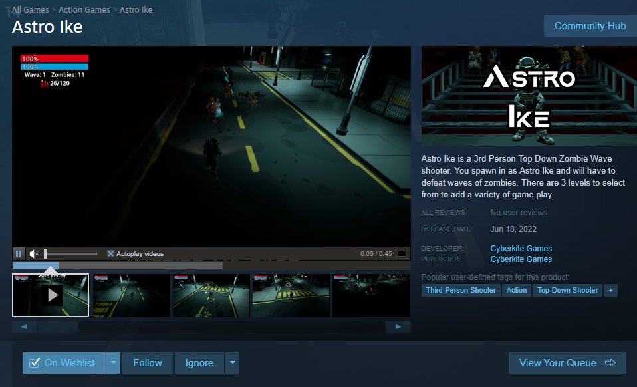
Task: Open Cyberkite Games developer link
Action: (521, 249)
